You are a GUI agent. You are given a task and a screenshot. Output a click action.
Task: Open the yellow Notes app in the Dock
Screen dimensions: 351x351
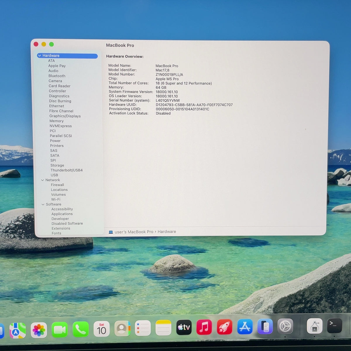click(163, 328)
